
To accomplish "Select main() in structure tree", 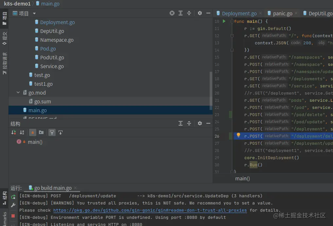I will [x=35, y=142].
